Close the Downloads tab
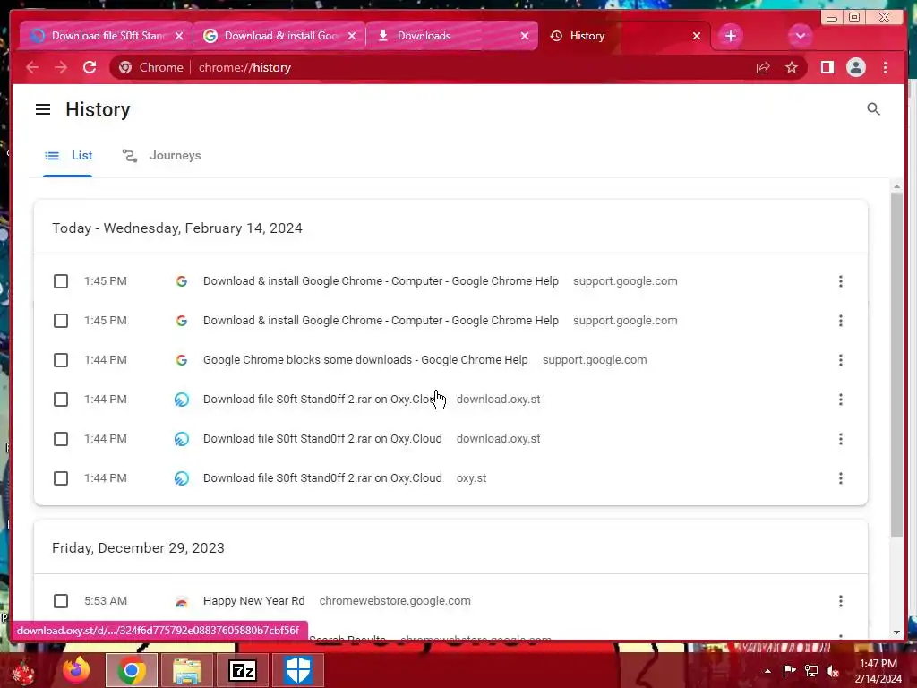Screen dimensions: 917x688 click(x=525, y=36)
